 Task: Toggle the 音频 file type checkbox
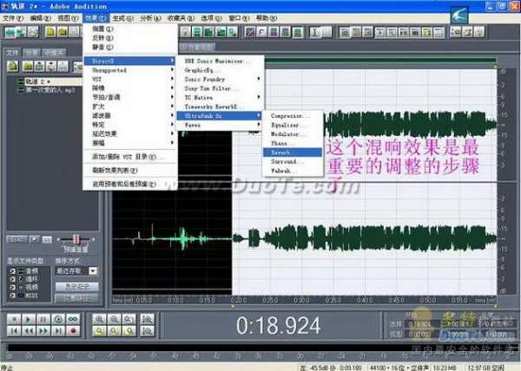(12, 271)
